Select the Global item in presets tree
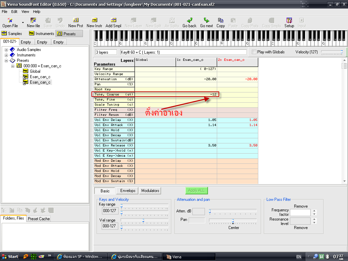This screenshot has height=261, width=348. pyautogui.click(x=35, y=71)
